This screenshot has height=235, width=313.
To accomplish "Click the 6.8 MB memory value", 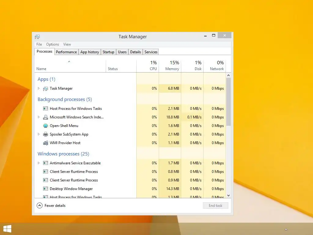I will [x=174, y=88].
